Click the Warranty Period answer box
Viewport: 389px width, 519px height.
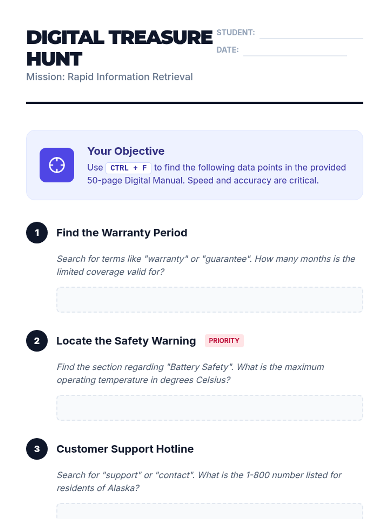(210, 300)
